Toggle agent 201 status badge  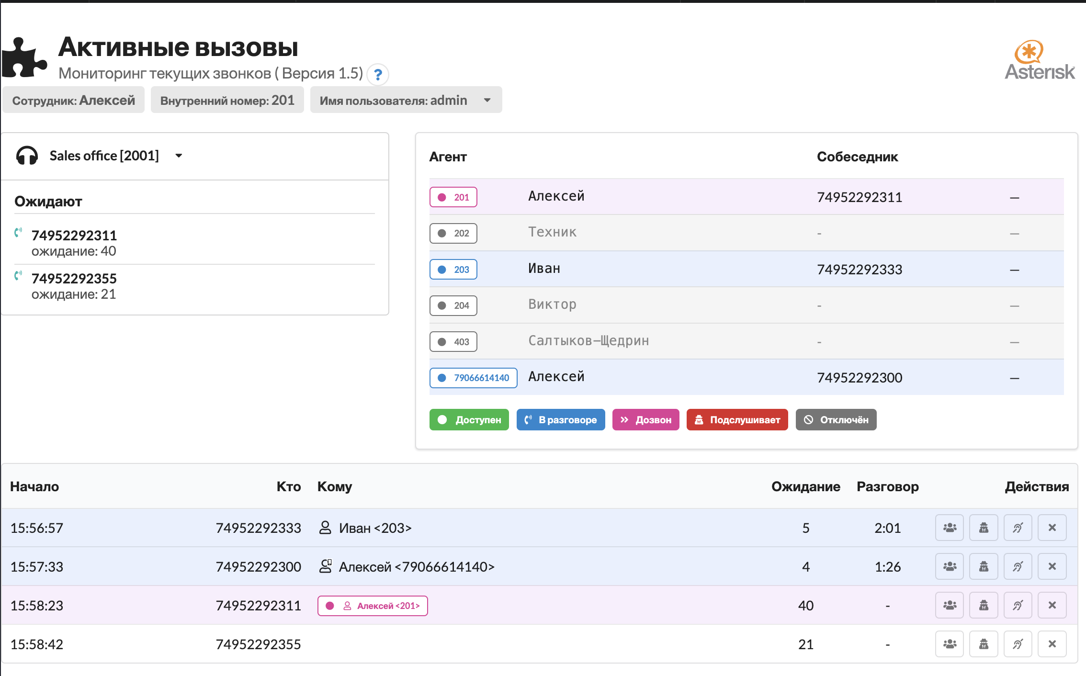[x=453, y=197]
